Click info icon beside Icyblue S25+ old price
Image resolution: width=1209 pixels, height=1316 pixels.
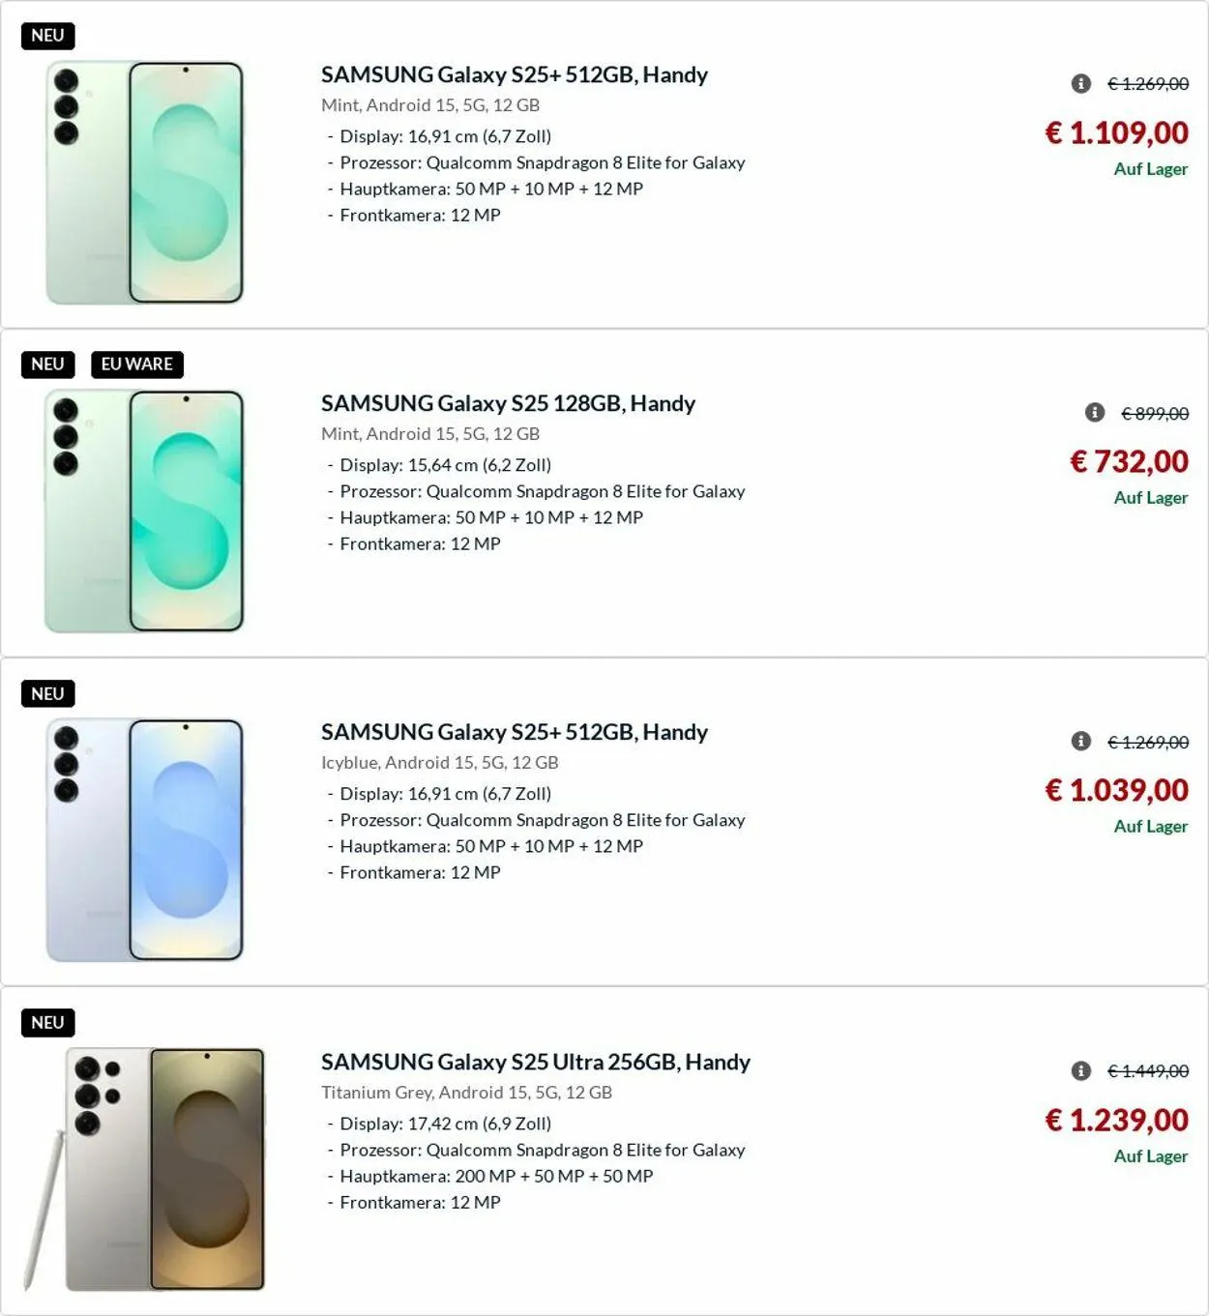click(1080, 742)
